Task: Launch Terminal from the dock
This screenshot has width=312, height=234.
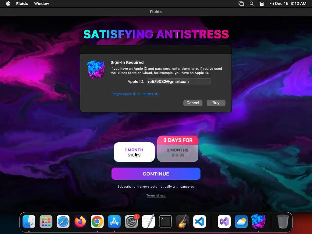Action: (165, 222)
